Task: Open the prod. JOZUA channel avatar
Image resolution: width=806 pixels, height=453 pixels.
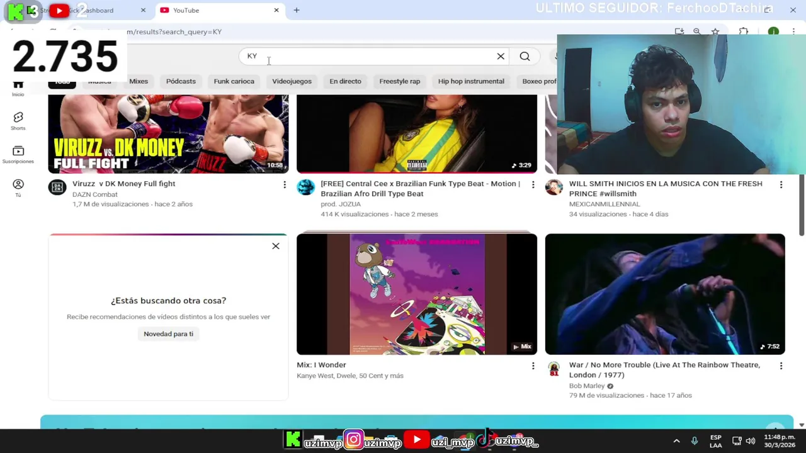Action: [x=305, y=187]
